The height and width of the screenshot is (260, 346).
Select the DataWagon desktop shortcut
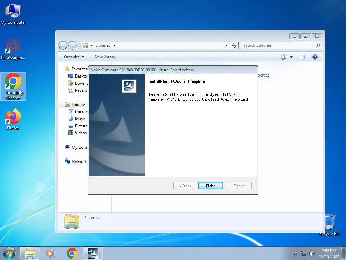tap(13, 49)
